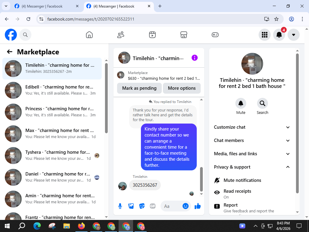Open Chrome profile icon
Image resolution: width=309 pixels, height=232 pixels.
291,19
